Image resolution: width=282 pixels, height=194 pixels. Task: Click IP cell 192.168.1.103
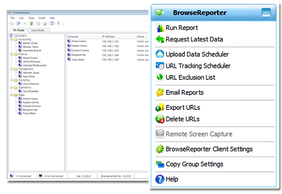point(110,51)
